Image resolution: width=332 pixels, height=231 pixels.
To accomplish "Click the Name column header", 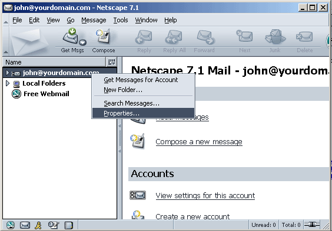I will point(54,62).
